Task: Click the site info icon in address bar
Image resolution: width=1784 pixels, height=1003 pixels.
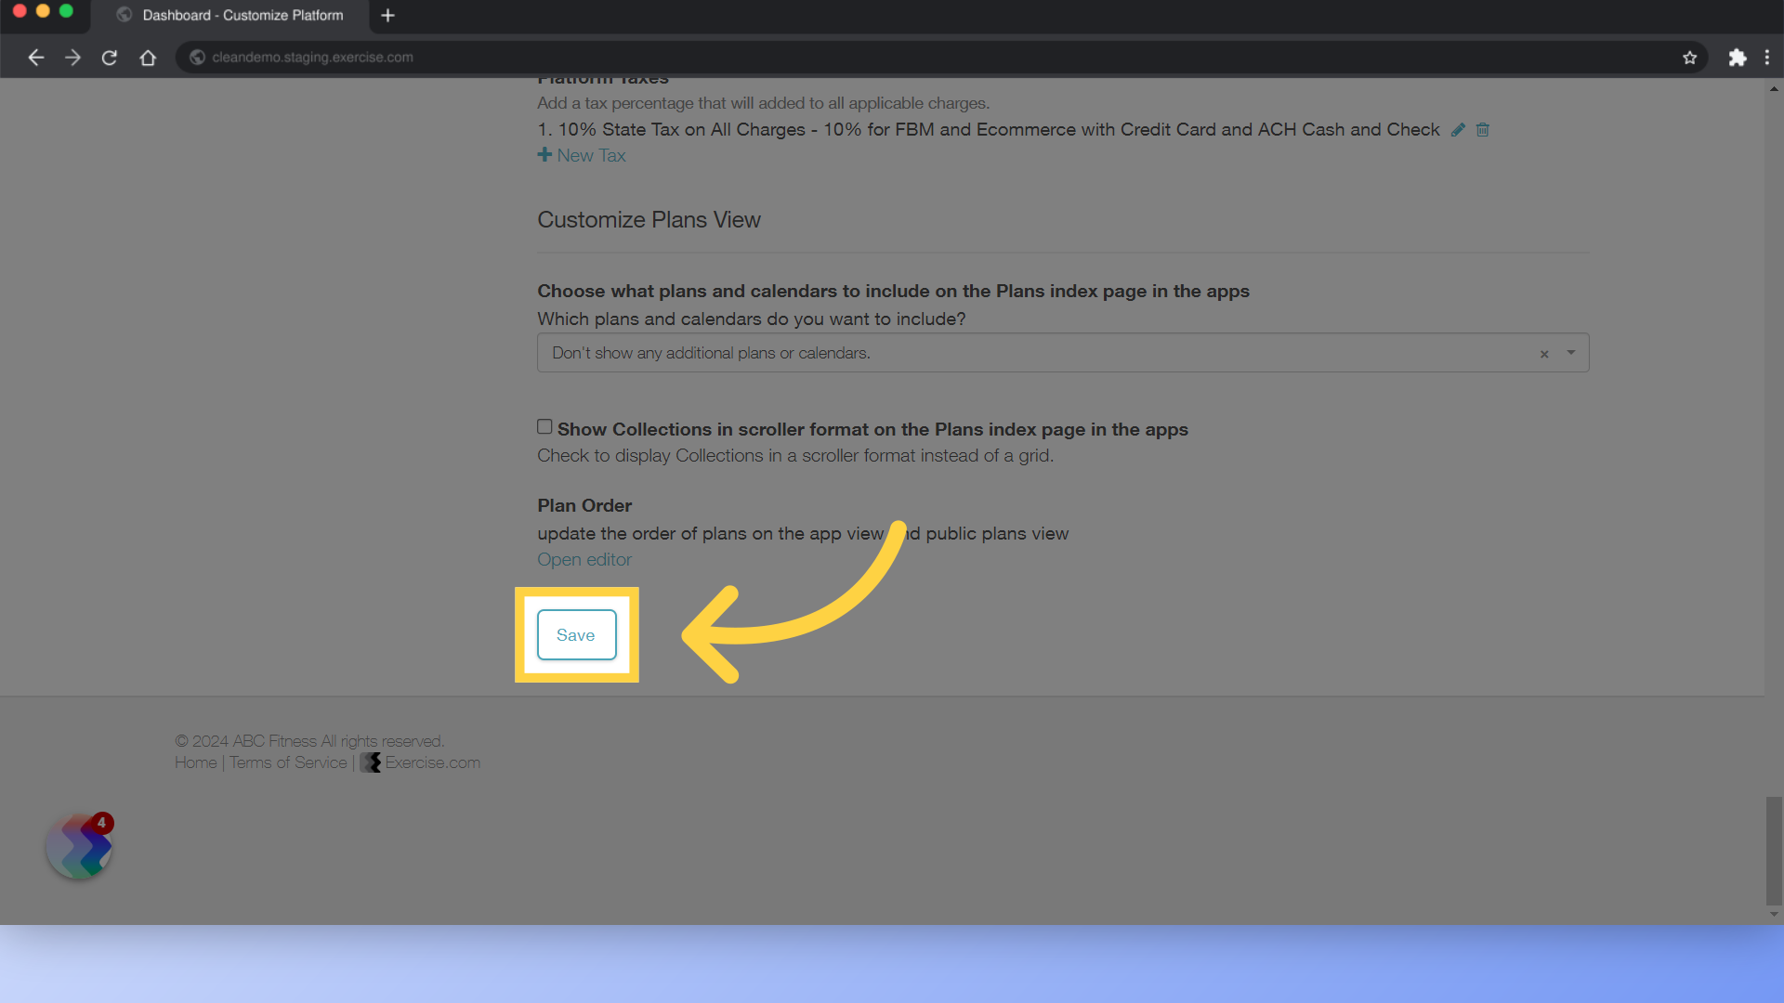Action: [x=197, y=58]
